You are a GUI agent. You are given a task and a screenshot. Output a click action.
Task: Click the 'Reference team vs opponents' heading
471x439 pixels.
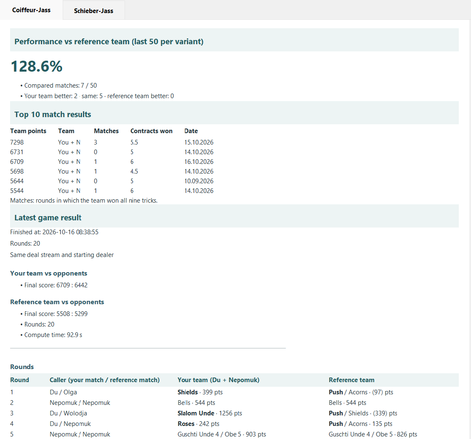coord(57,302)
